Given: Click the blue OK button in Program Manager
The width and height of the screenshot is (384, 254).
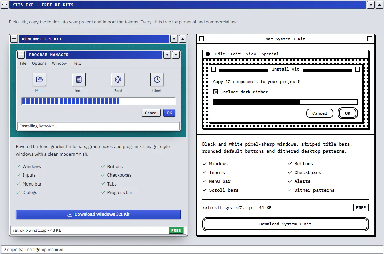Looking at the screenshot, I should pos(170,113).
